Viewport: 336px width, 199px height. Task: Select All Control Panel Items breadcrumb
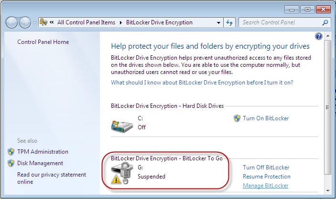86,22
